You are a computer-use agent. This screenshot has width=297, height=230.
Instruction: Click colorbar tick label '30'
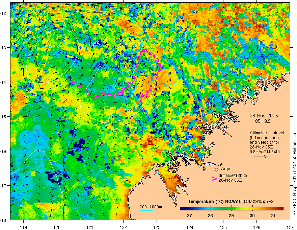[x=252, y=215]
